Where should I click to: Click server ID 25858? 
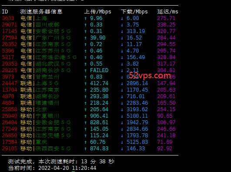(10, 109)
